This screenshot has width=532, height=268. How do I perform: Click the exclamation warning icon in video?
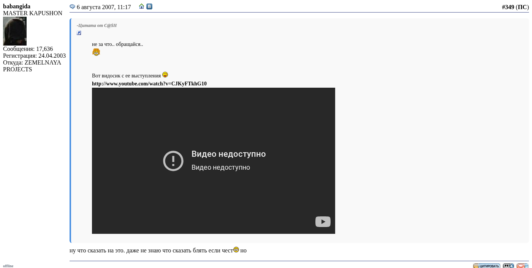point(173,161)
